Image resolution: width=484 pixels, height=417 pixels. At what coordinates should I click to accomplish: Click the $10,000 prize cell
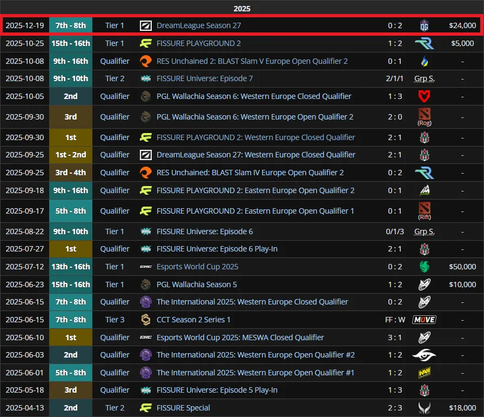pos(462,284)
